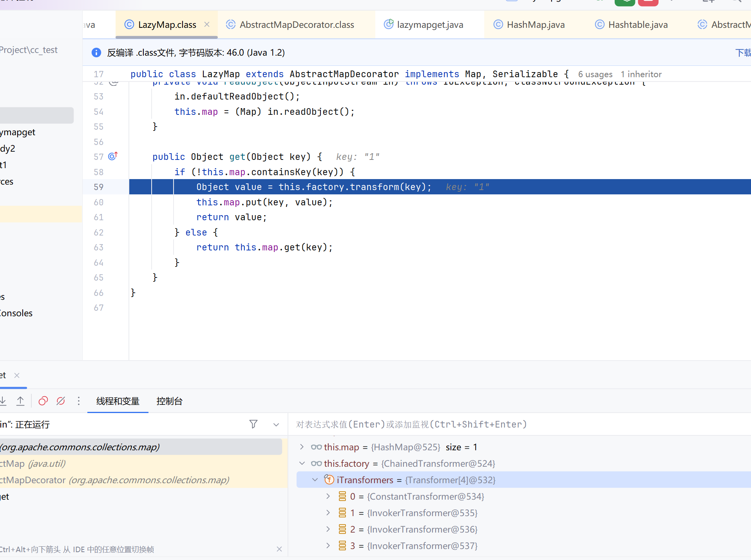Click 'this.map.put(key, value);' on line 60
This screenshot has width=751, height=560.
[264, 202]
